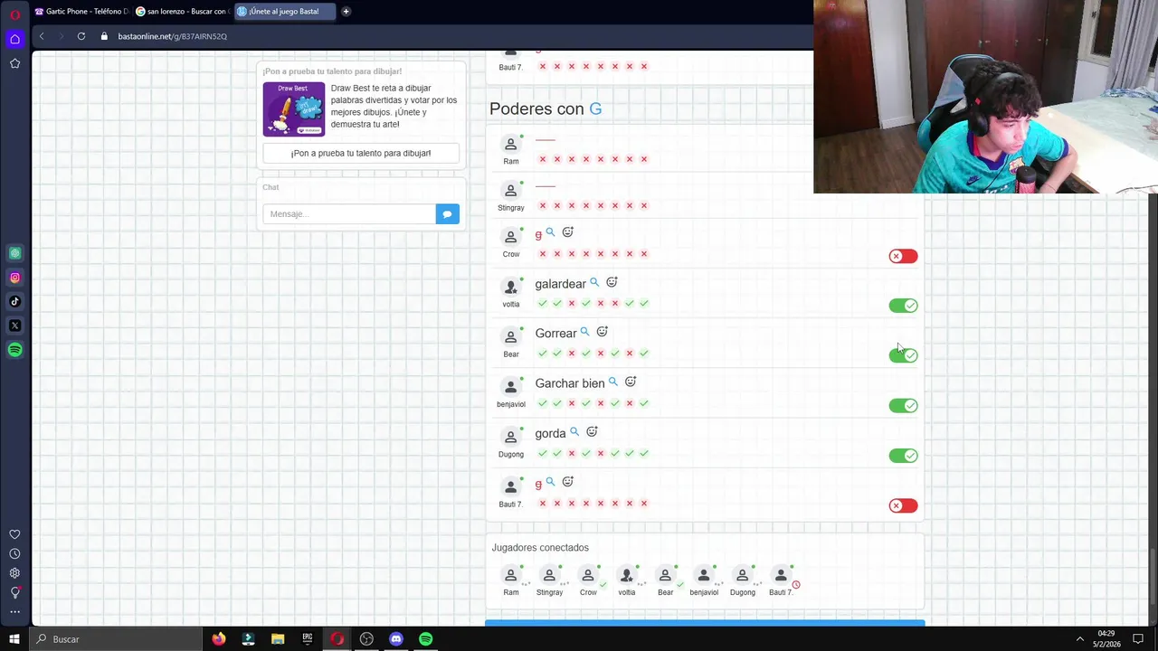
Task: Reject benjaviol's Garchar bien via toggle
Action: click(903, 406)
